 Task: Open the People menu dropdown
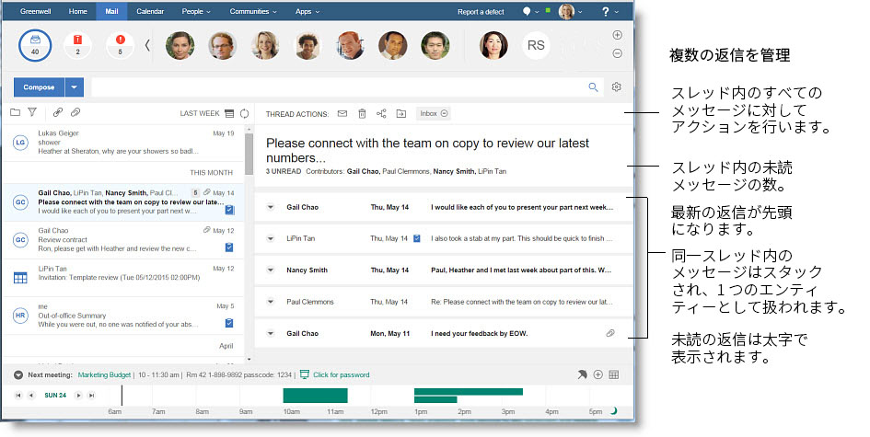pos(196,11)
